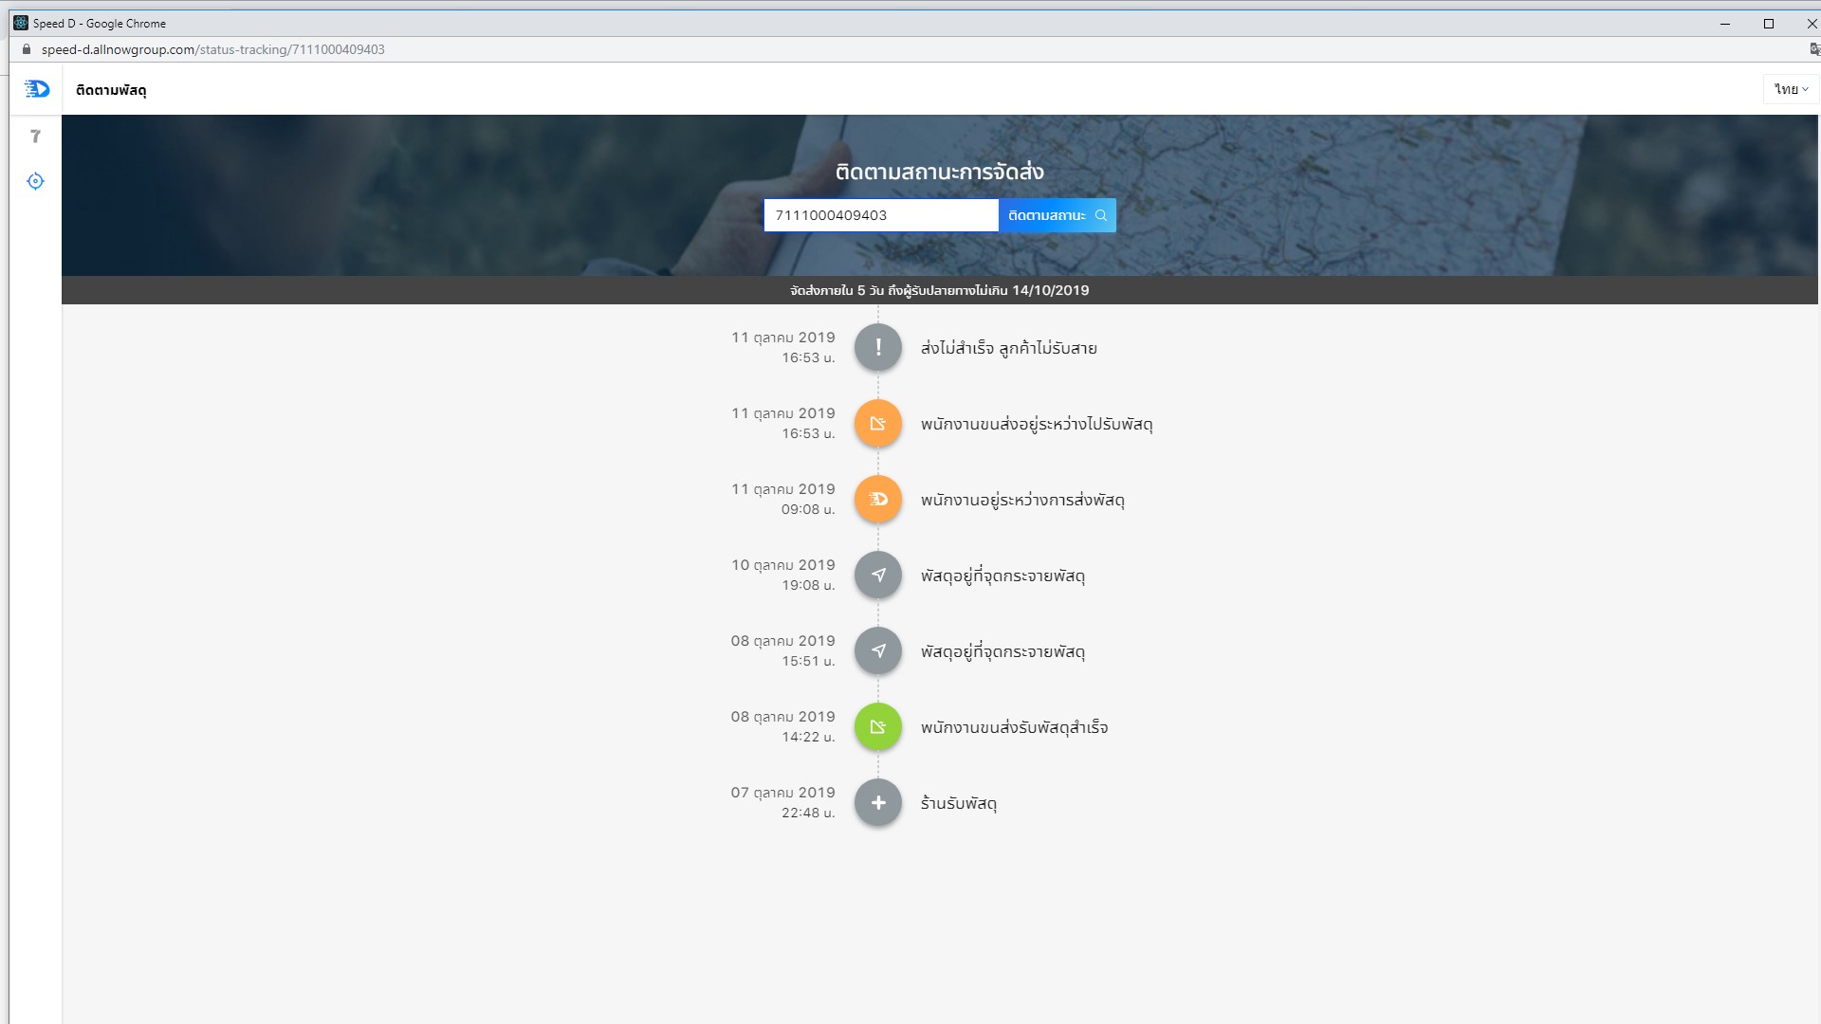Click the magnifier icon in search button
The height and width of the screenshot is (1024, 1821).
tap(1101, 215)
